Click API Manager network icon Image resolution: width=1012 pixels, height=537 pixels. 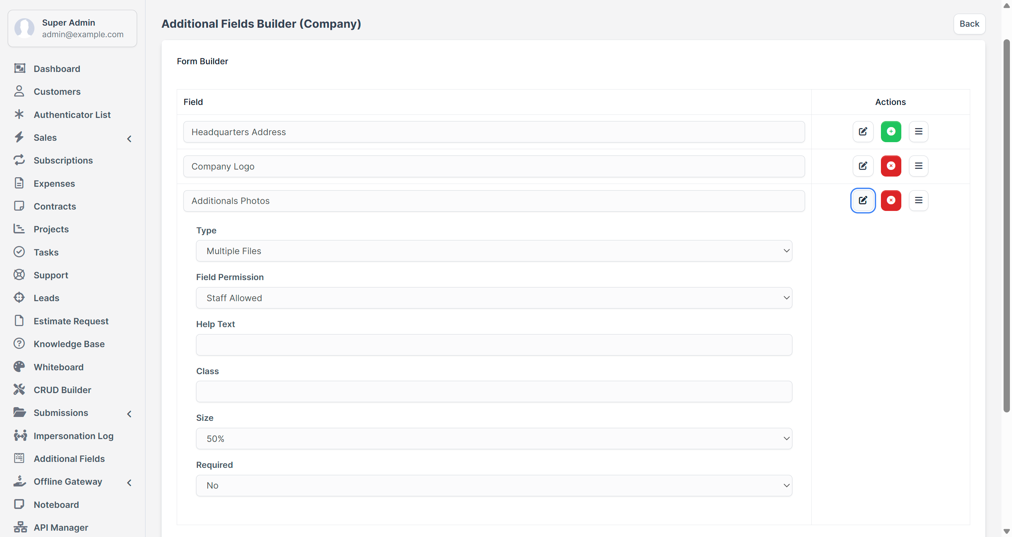(x=20, y=527)
